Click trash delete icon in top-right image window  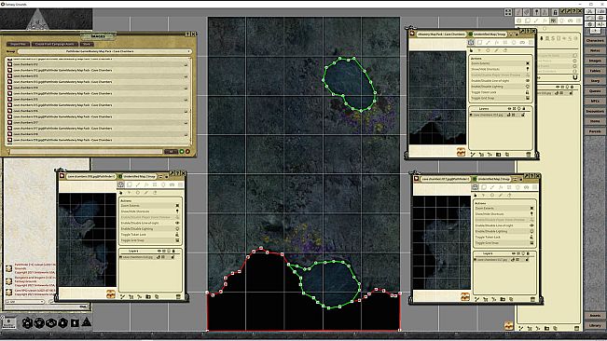[x=529, y=155]
